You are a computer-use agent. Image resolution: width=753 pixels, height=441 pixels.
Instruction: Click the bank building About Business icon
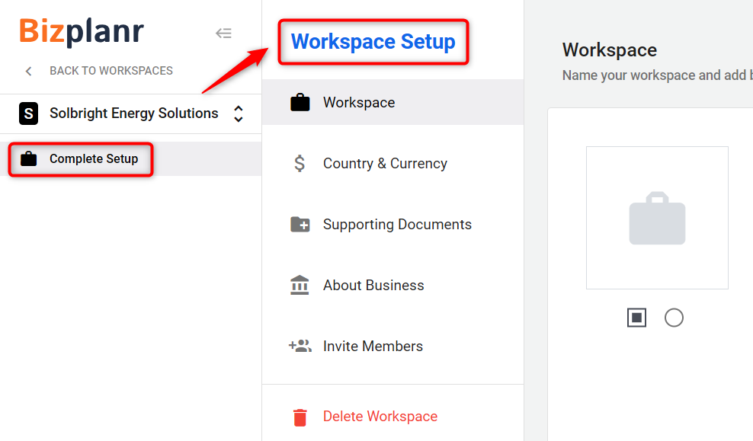coord(300,285)
